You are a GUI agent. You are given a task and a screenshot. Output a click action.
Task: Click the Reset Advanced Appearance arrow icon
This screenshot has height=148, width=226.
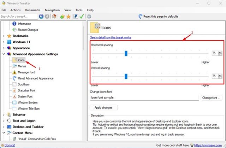[x=14, y=78]
